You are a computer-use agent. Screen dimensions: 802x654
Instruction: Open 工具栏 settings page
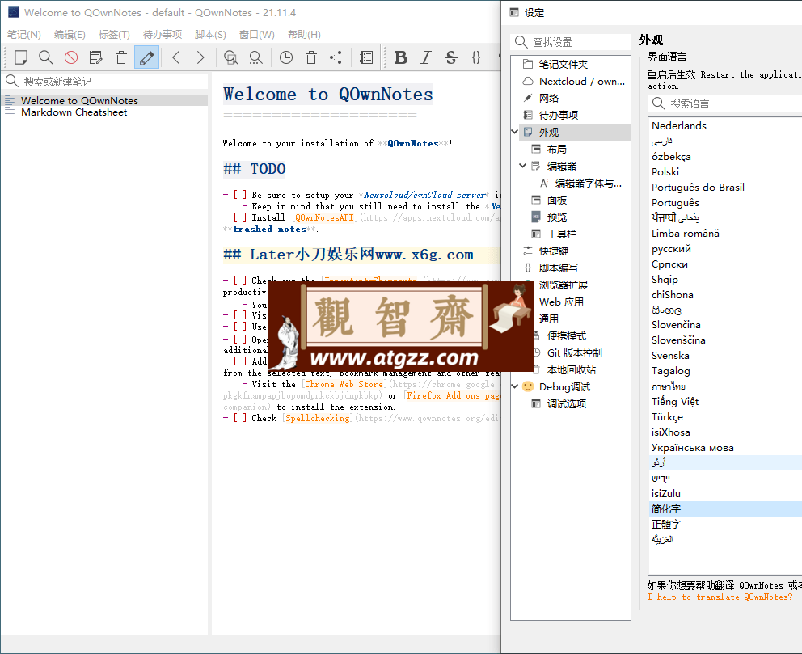point(562,234)
